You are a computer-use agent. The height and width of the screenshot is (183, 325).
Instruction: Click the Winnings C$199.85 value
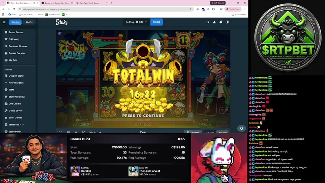point(178,147)
